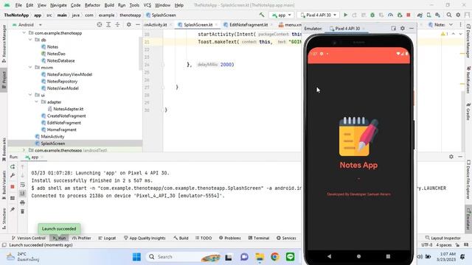Tap the emulator Recents square button
Screen dimensions: 472x265
[x=388, y=256]
